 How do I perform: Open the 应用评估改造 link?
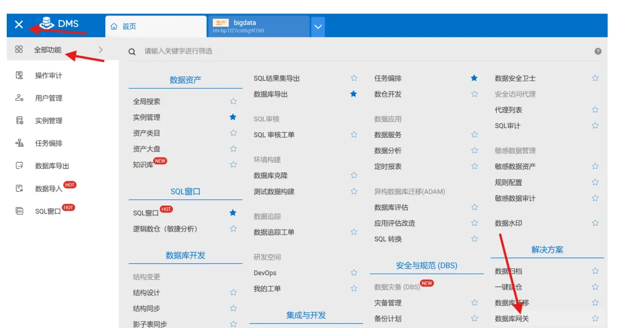click(394, 223)
